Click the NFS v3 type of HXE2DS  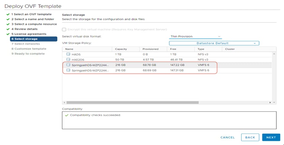pos(203,60)
